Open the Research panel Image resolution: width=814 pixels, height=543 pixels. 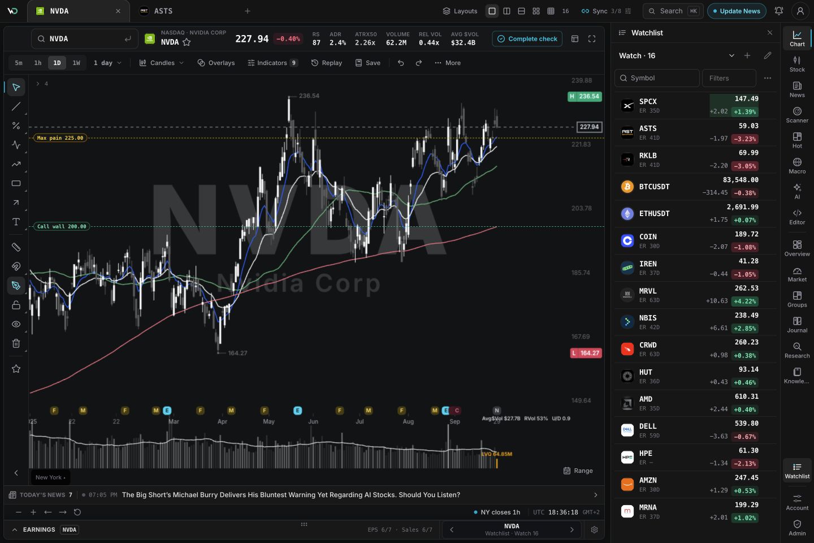[x=797, y=350]
